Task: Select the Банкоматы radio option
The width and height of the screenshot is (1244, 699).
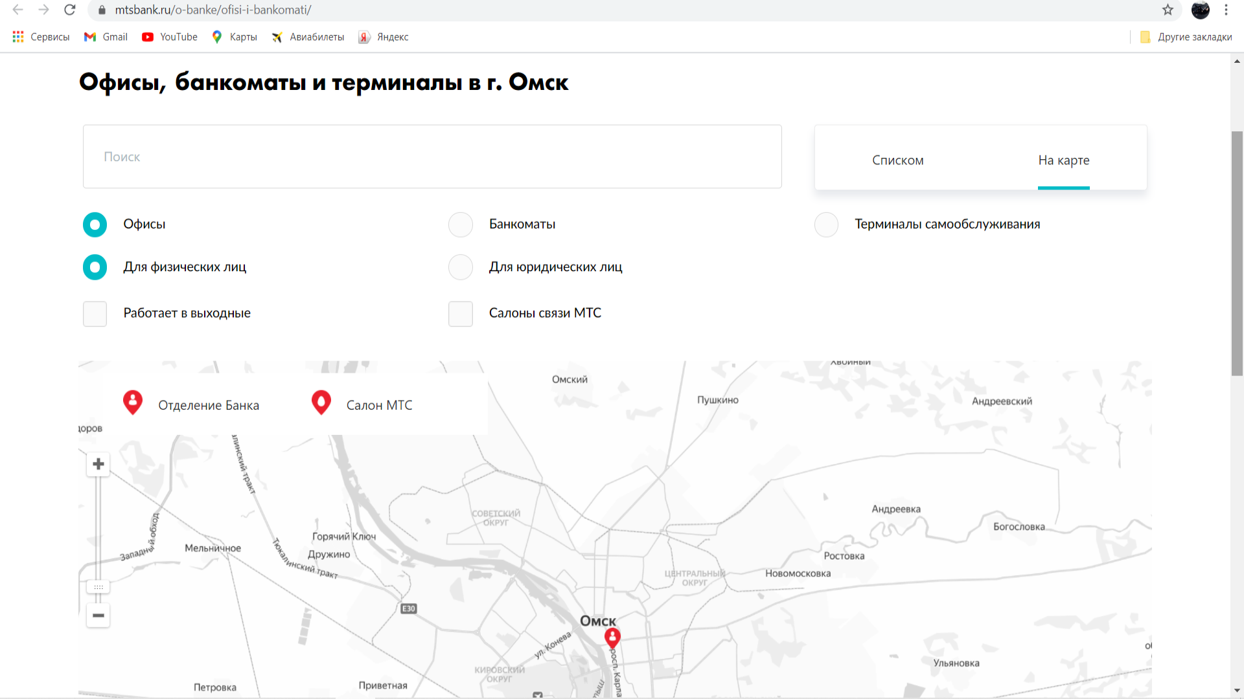Action: (461, 225)
